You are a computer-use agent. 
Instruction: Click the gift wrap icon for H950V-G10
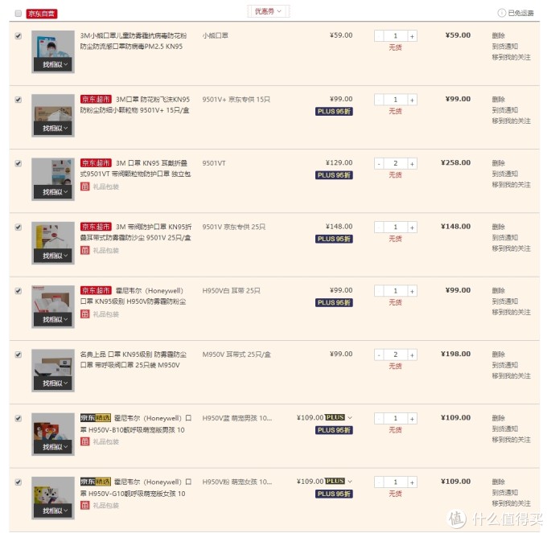(84, 506)
